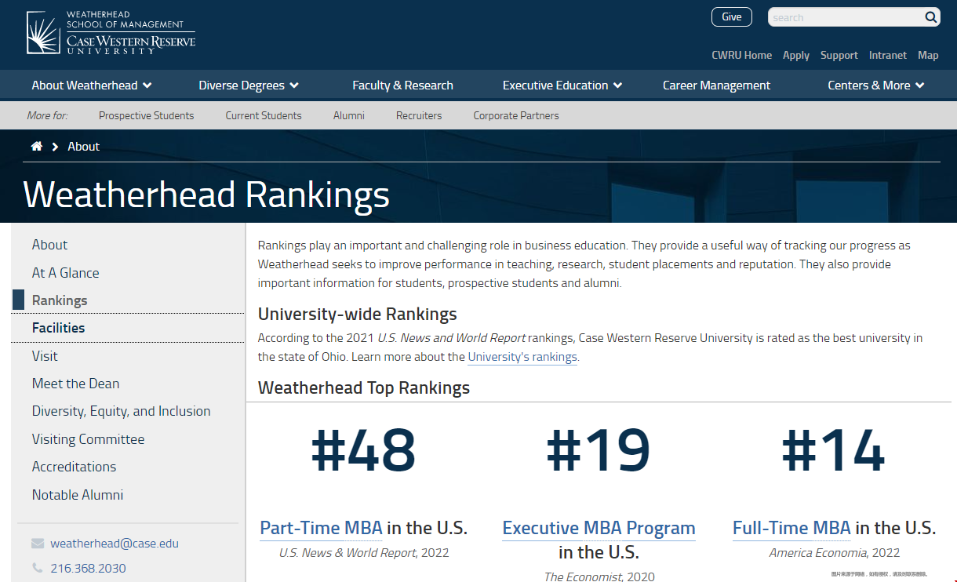Click the U.S. News & World Report, 2022 caption

pyautogui.click(x=364, y=553)
